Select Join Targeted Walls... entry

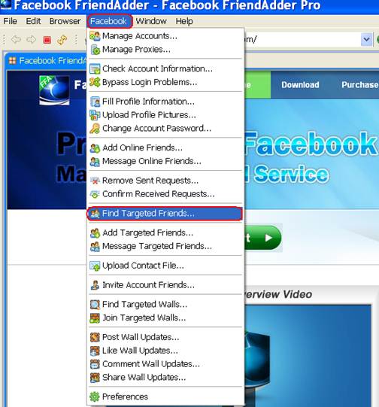pyautogui.click(x=165, y=318)
